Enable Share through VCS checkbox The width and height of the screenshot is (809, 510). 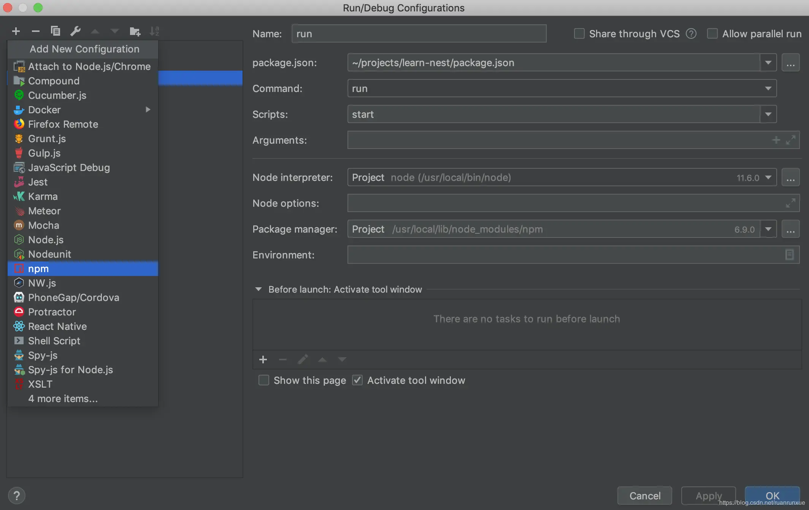point(579,34)
